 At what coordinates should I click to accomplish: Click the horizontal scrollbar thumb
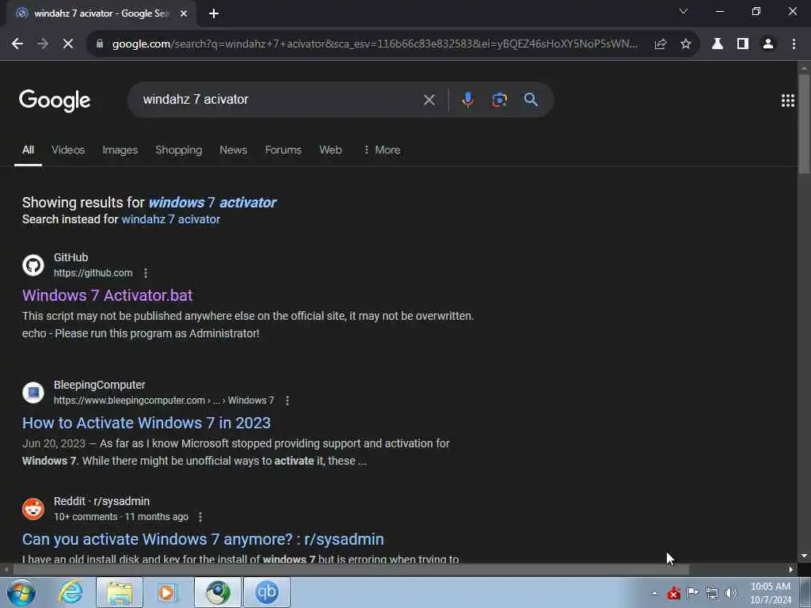[x=351, y=569]
